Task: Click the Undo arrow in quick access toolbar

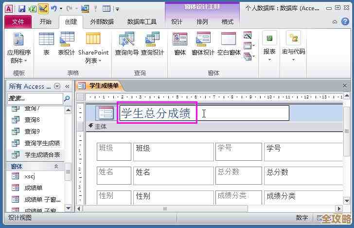Action: 53,9
